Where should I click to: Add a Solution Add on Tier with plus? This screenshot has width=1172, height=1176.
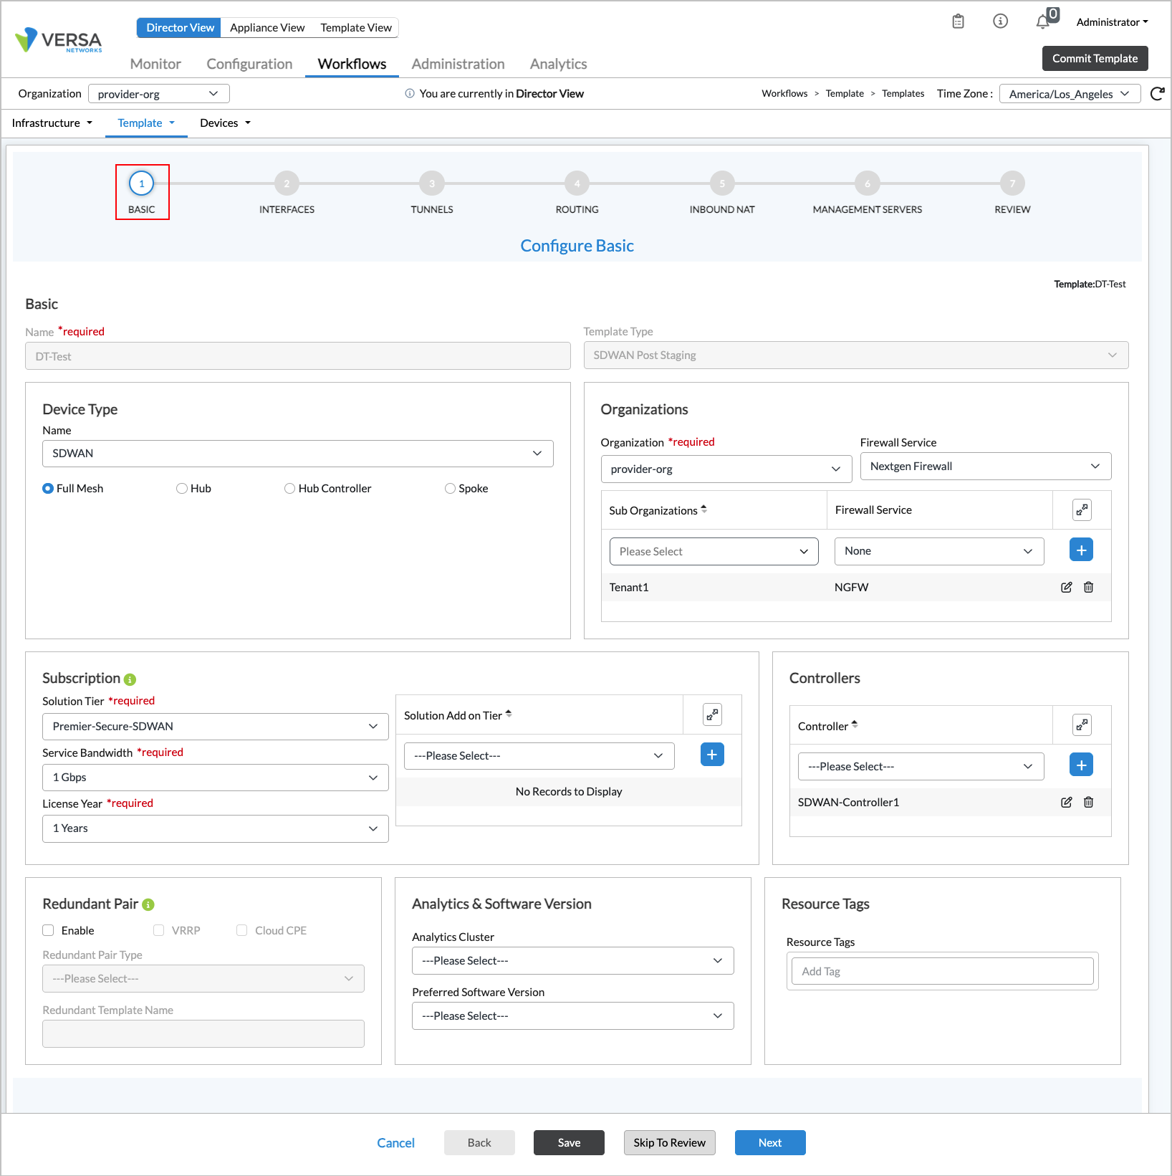[711, 755]
